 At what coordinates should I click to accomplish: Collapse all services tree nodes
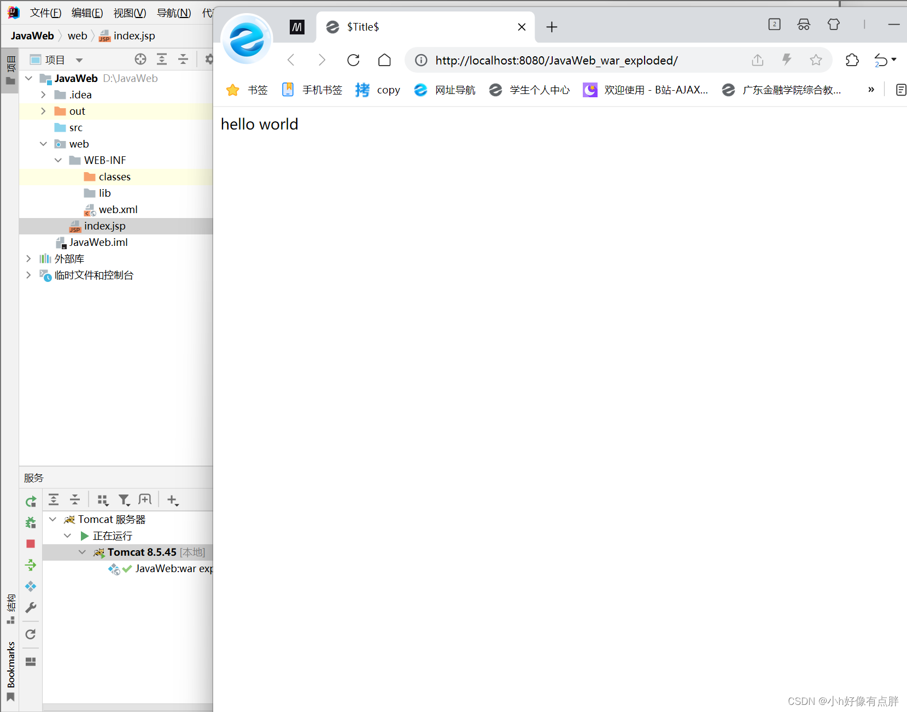pyautogui.click(x=75, y=499)
